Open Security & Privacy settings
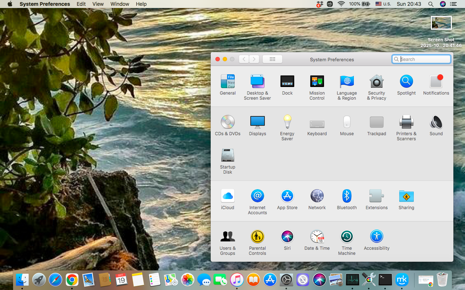The width and height of the screenshot is (465, 290). (376, 81)
